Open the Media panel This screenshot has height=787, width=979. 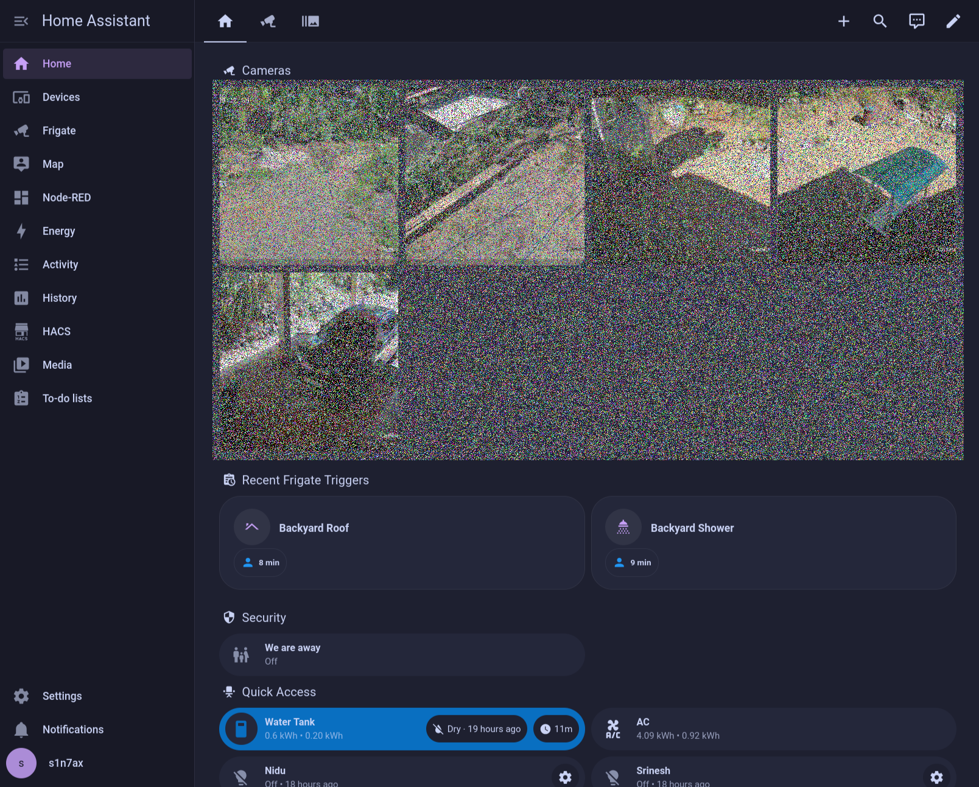(x=97, y=365)
